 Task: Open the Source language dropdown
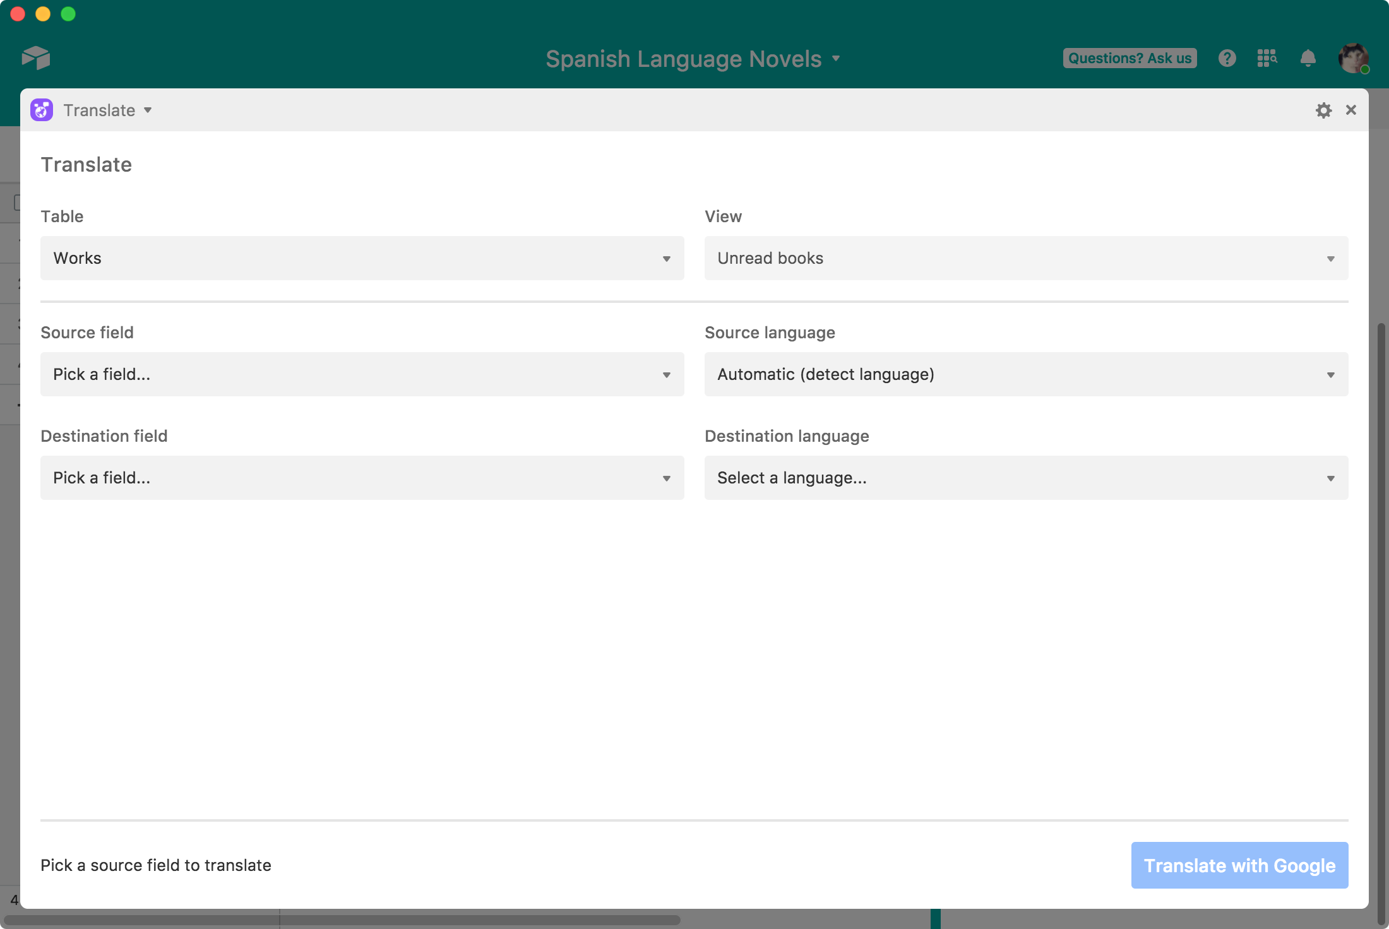coord(1027,374)
